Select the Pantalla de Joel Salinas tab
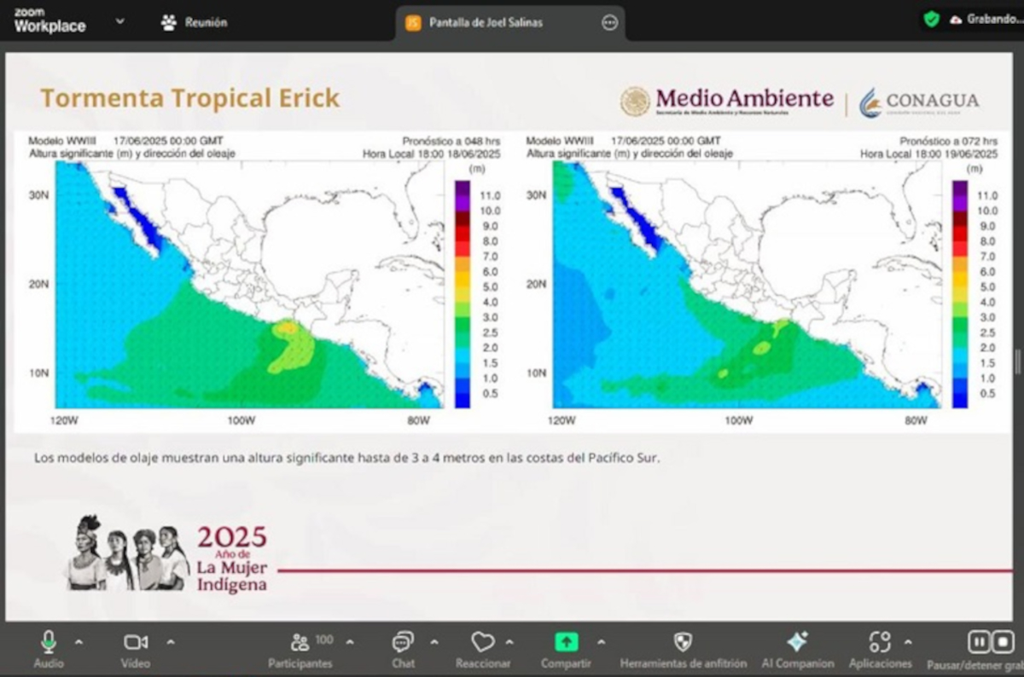The image size is (1024, 677). 510,23
